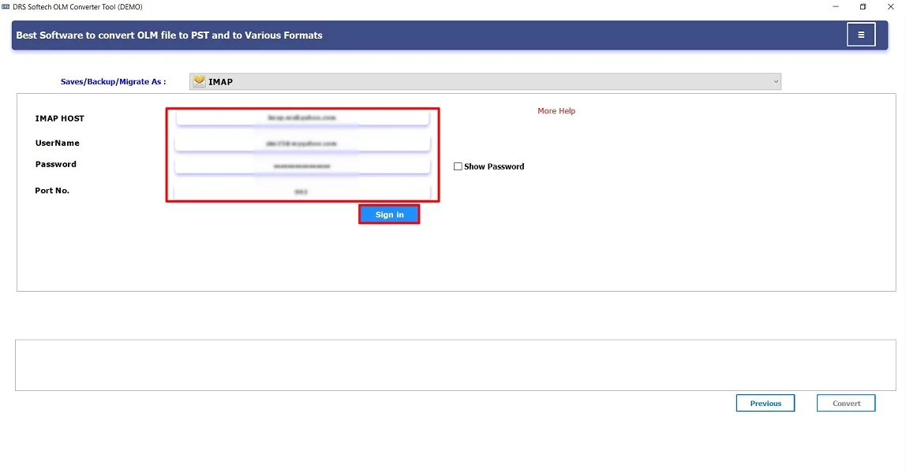Screen dimensions: 906x473
Task: Focus the IMAP HOST input field
Action: [302, 118]
